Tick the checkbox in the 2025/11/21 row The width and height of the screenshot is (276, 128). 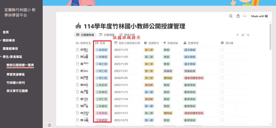pos(222,71)
